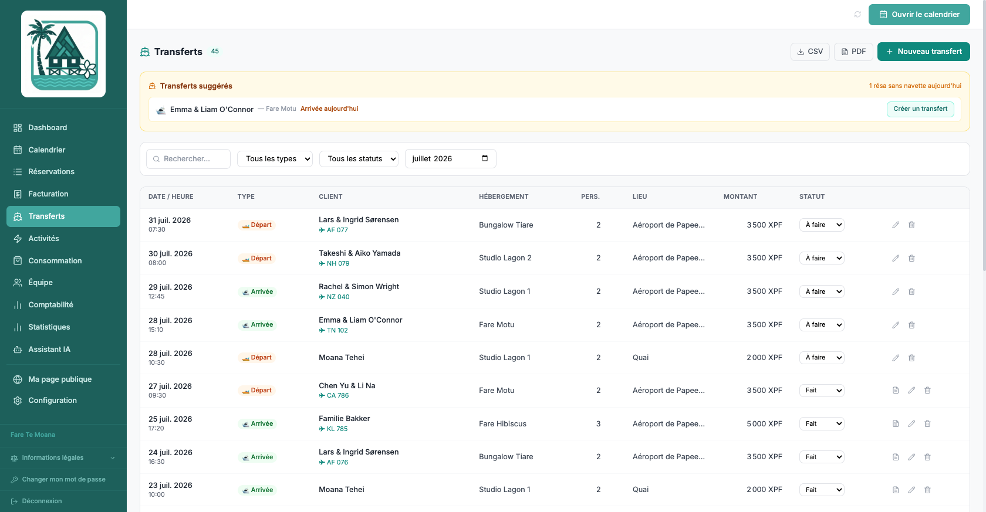Click Nouveau transfert button
Image resolution: width=986 pixels, height=512 pixels.
pyautogui.click(x=924, y=52)
